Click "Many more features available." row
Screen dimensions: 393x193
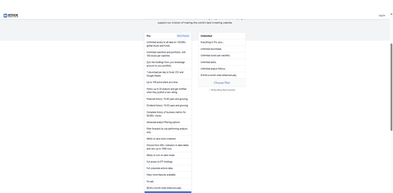click(168, 175)
